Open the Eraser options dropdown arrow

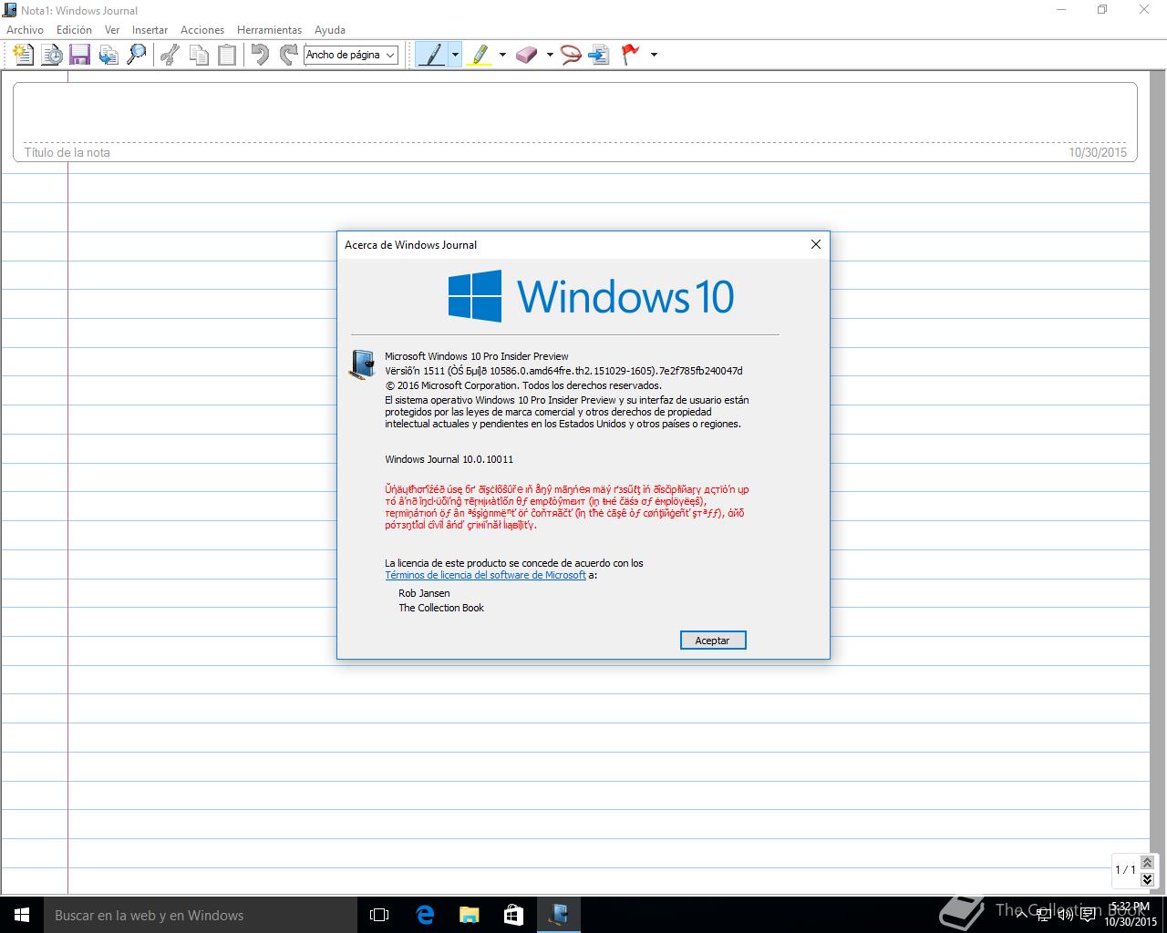tap(550, 55)
